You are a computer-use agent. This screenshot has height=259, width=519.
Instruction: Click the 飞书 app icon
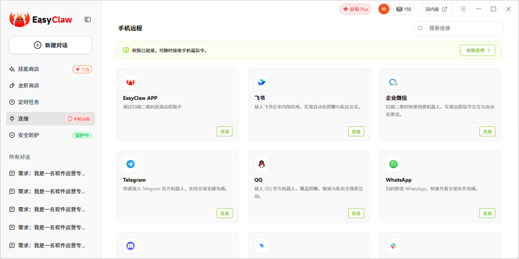[262, 82]
